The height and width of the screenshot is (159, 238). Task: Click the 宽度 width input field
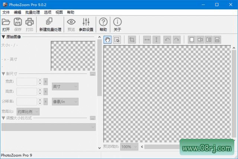pos(26,82)
